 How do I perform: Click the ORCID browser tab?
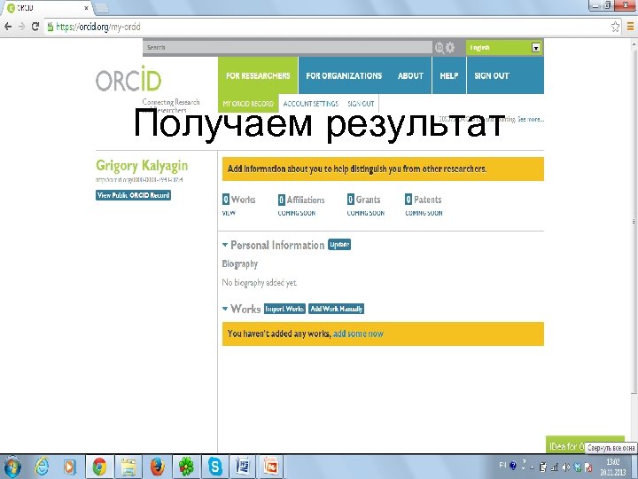(48, 8)
